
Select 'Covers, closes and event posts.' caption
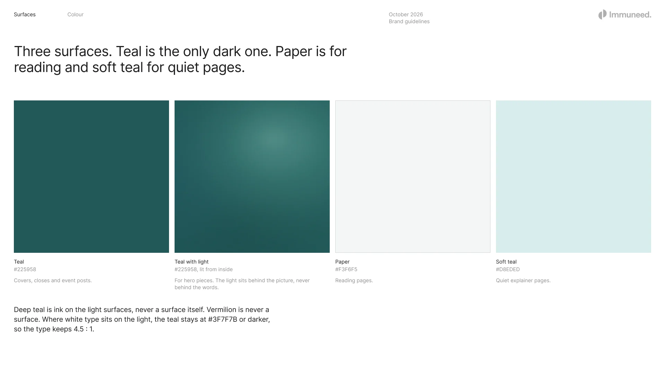[53, 280]
